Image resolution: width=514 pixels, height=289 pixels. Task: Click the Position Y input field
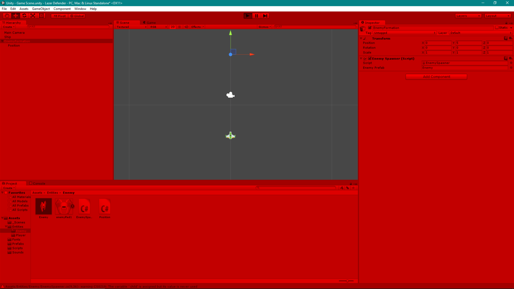click(469, 43)
